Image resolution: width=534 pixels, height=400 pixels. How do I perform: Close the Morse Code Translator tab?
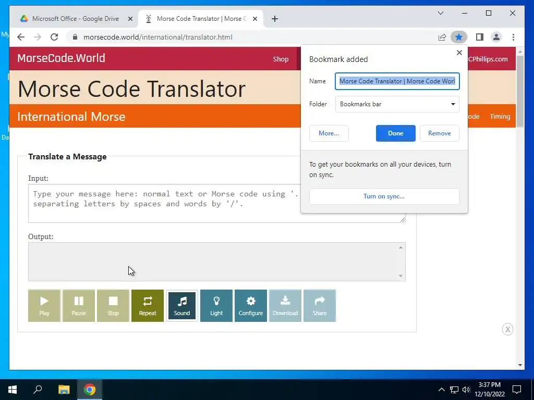[254, 19]
